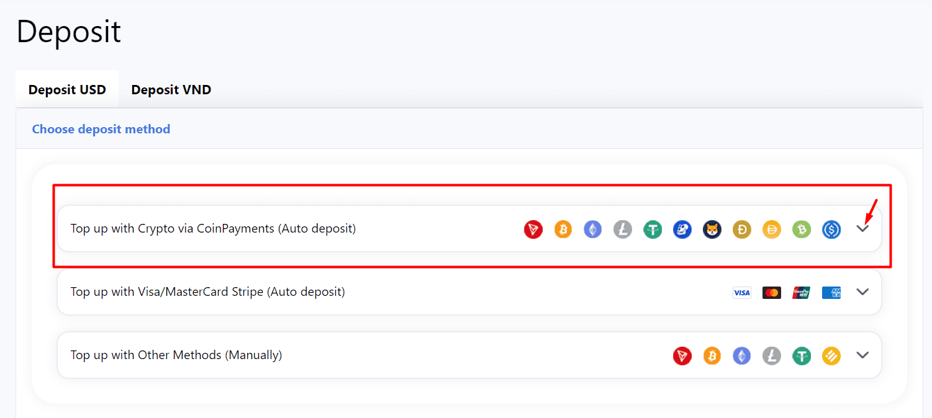Click the Tether icon in Other Methods row
This screenshot has width=932, height=418.
(x=801, y=356)
